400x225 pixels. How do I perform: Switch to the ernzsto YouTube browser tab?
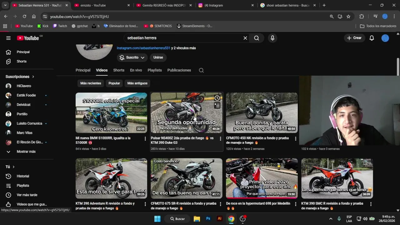tap(102, 5)
